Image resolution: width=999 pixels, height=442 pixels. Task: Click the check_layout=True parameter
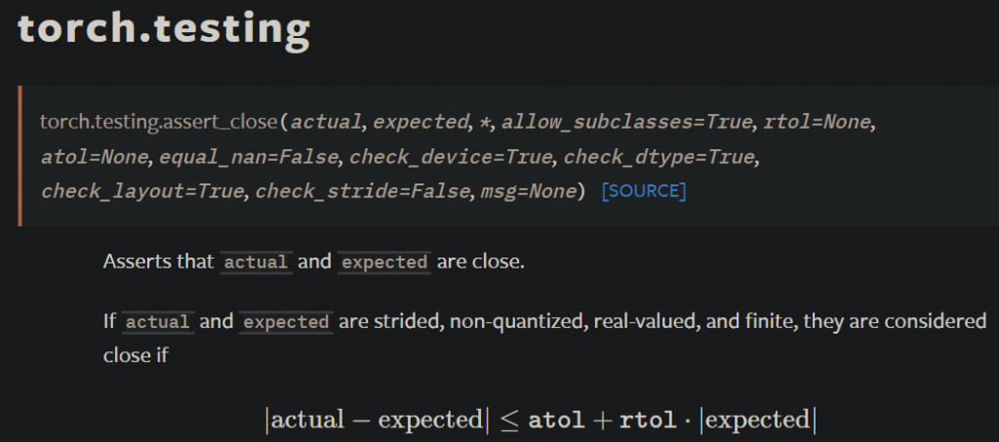tap(142, 191)
